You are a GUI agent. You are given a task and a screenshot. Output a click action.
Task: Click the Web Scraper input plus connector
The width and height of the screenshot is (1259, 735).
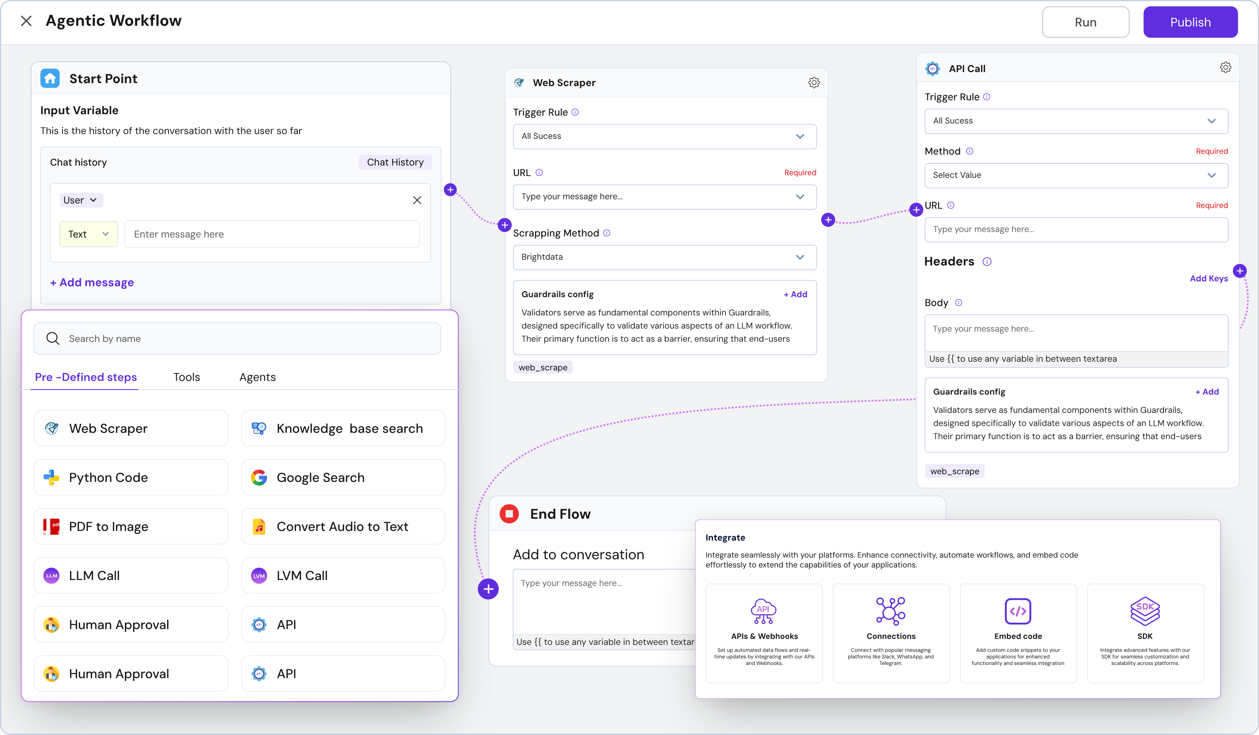tap(504, 225)
